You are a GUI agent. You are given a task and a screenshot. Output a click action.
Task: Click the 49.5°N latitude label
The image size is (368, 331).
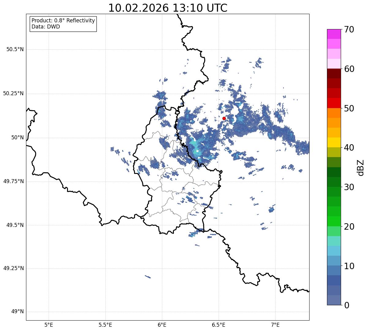click(15, 225)
